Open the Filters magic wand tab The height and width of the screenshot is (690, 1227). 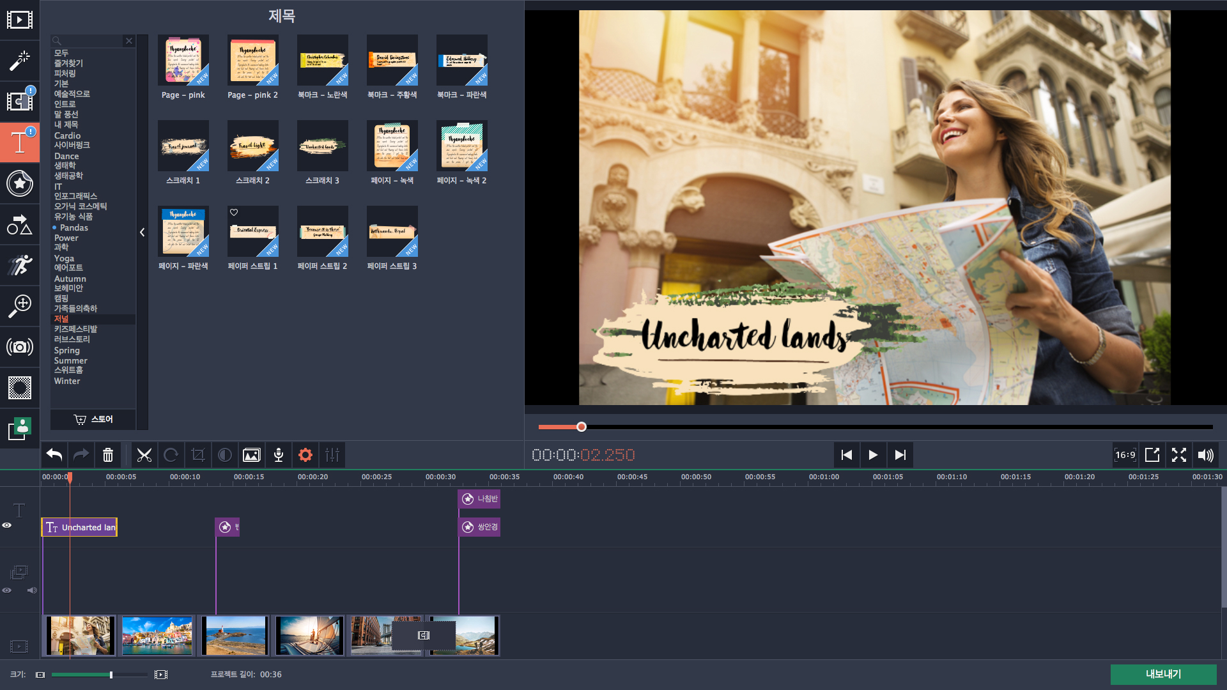click(19, 61)
